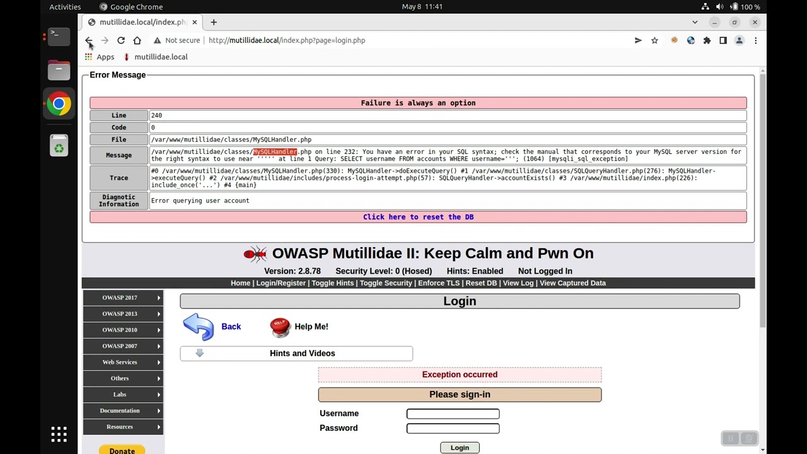This screenshot has height=454, width=807.
Task: Click the Home menu link
Action: pyautogui.click(x=240, y=283)
